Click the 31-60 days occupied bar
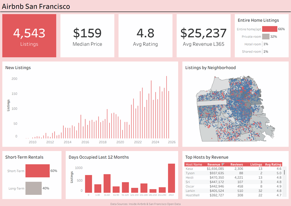 tap(107, 183)
